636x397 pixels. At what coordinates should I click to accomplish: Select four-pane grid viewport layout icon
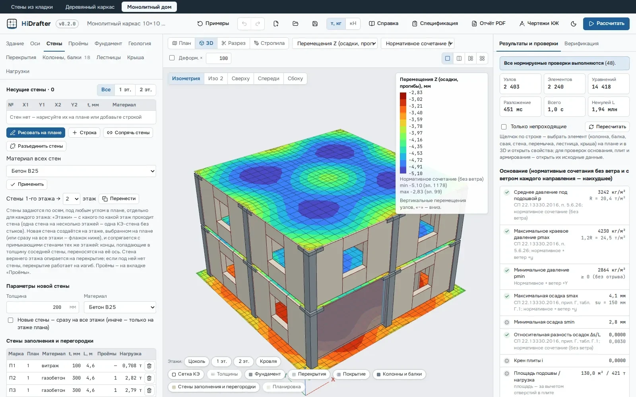[x=482, y=58]
